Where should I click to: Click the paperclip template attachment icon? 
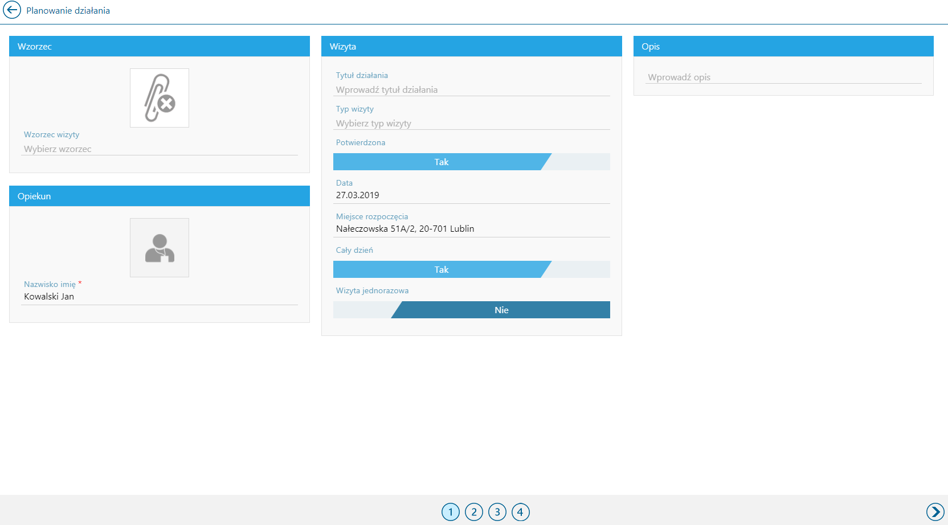(x=160, y=98)
